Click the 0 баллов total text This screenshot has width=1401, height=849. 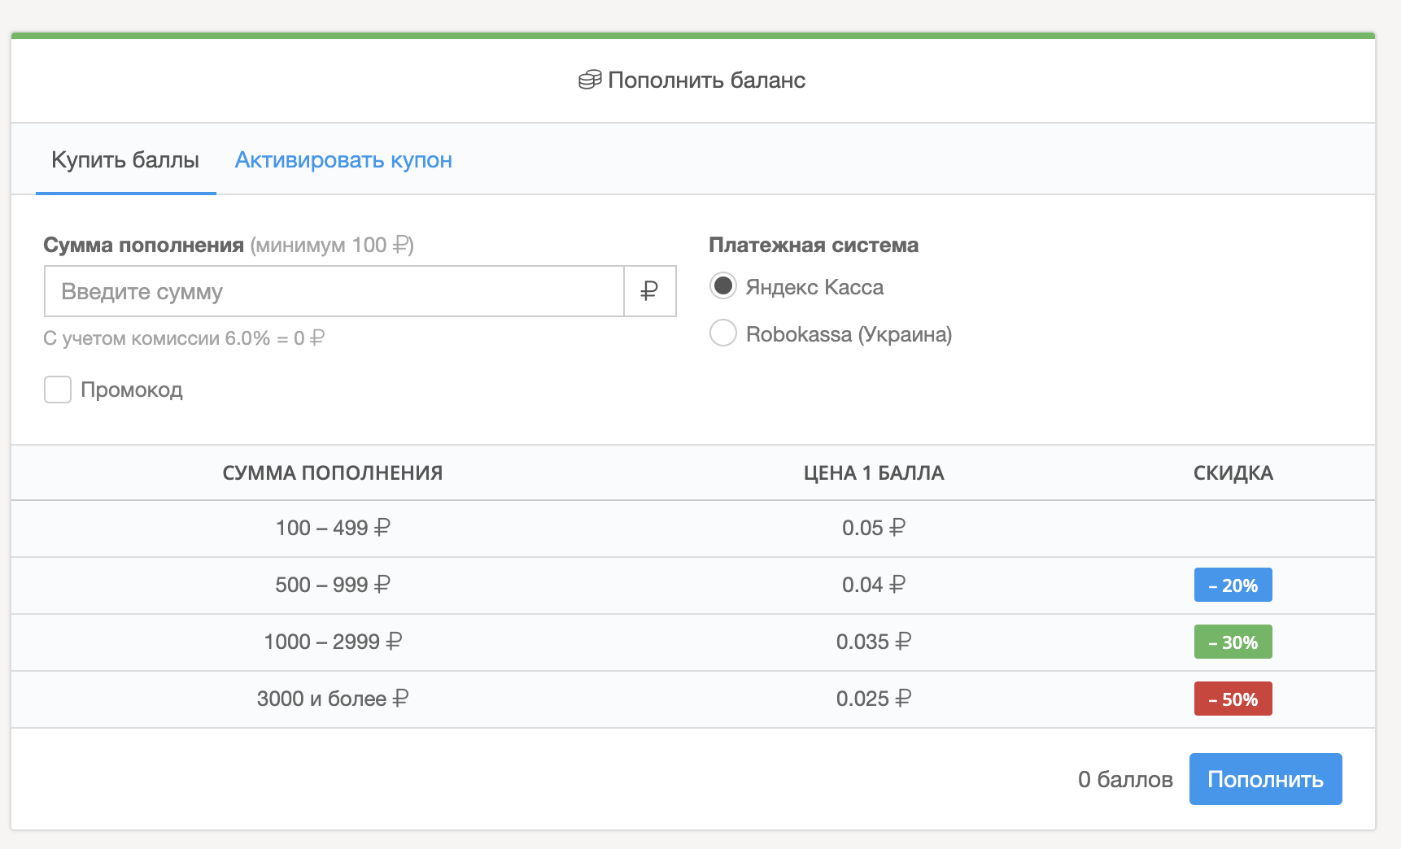(x=1125, y=779)
